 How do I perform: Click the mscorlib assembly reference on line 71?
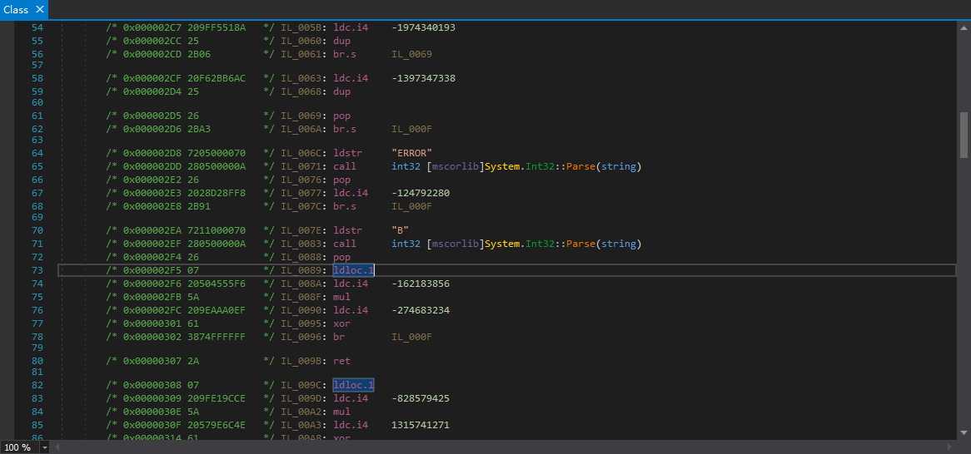coord(454,244)
